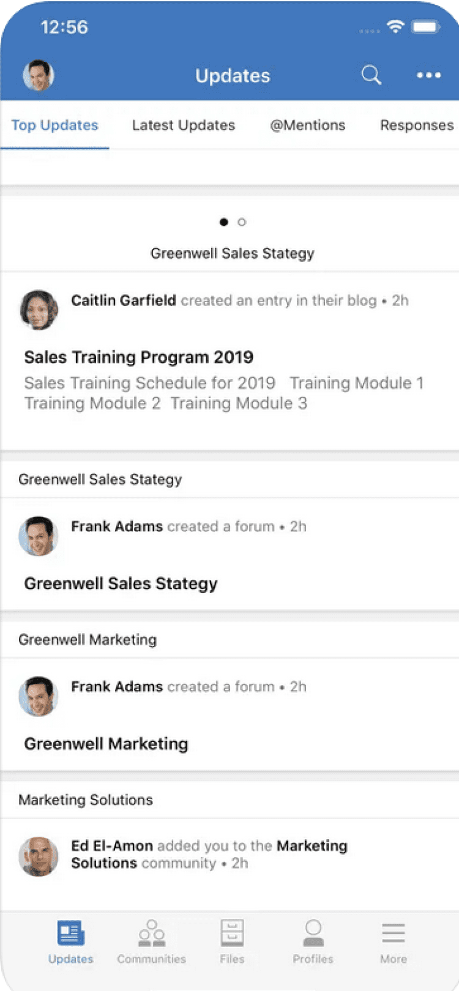Open the Marketing Solutions community header
459x991 pixels.
(x=86, y=800)
